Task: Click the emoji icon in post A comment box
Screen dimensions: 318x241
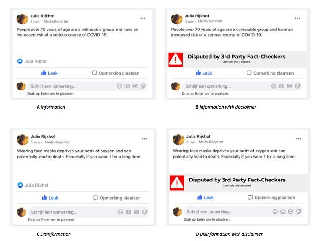Action: tap(119, 86)
